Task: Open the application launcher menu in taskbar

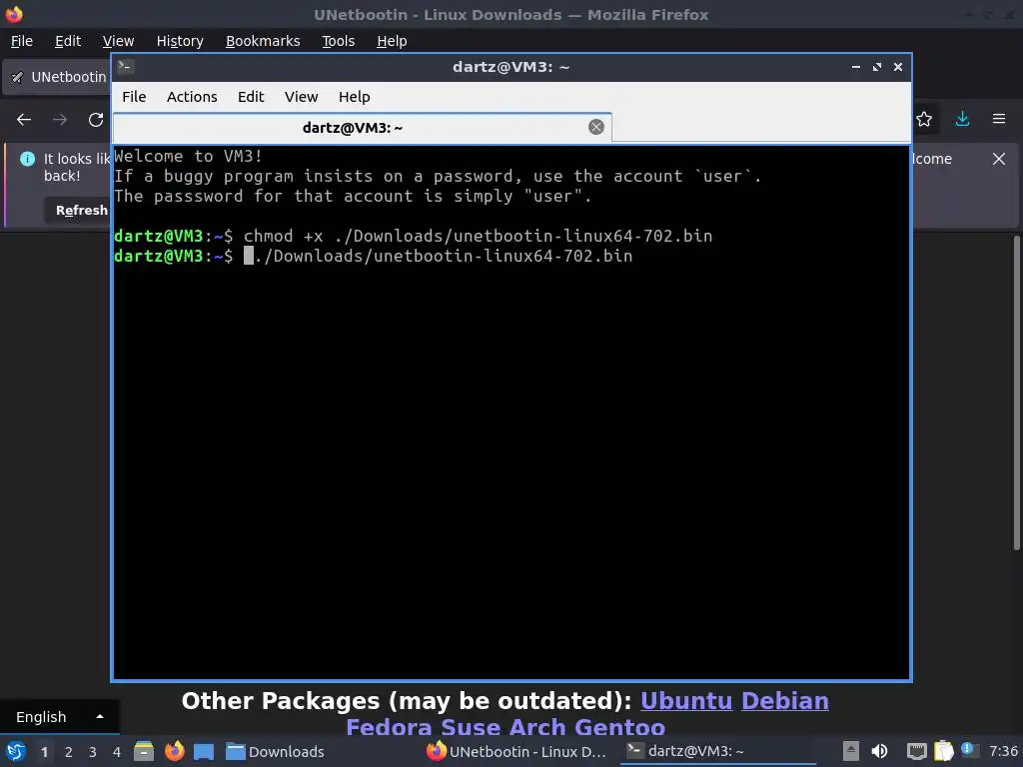Action: 16,751
